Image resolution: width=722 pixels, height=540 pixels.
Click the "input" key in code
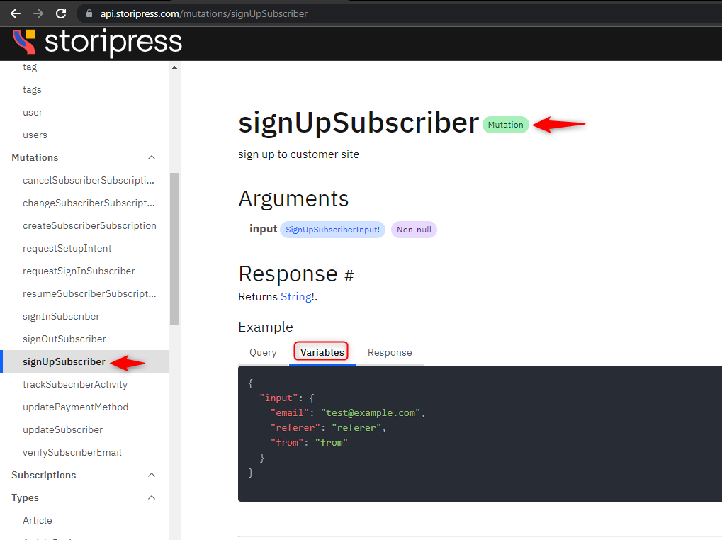tap(278, 398)
